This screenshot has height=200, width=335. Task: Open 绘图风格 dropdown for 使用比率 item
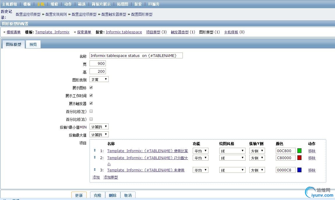click(232, 151)
